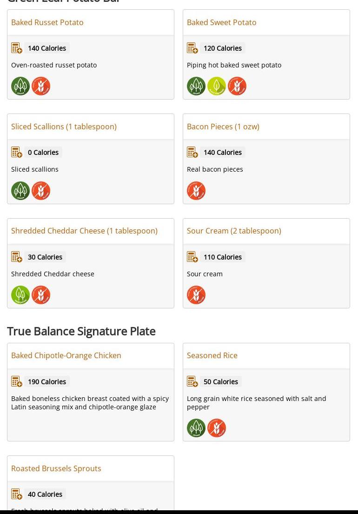
Task: Click the gluten-free icon under Bacon Pieces
Action: coord(196,191)
